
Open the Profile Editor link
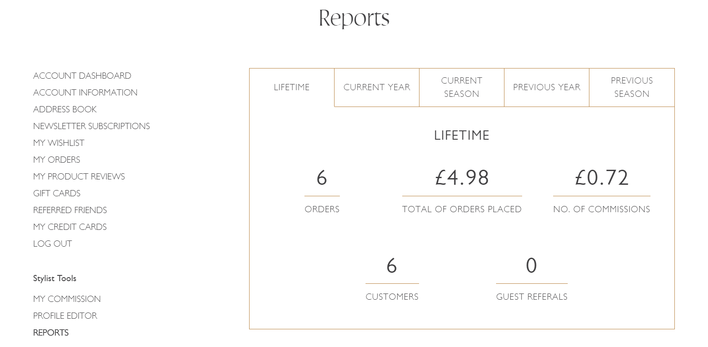pyautogui.click(x=65, y=316)
